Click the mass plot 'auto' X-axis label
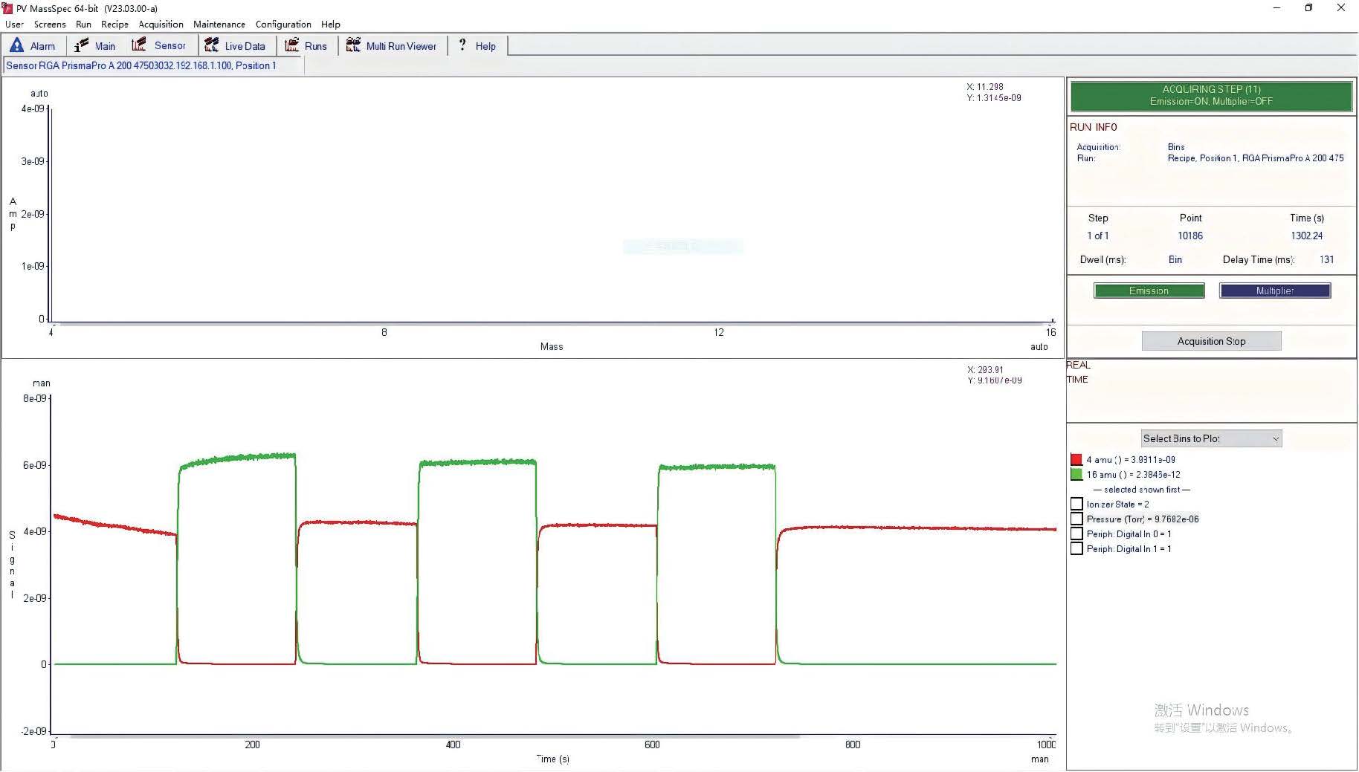 [1039, 347]
